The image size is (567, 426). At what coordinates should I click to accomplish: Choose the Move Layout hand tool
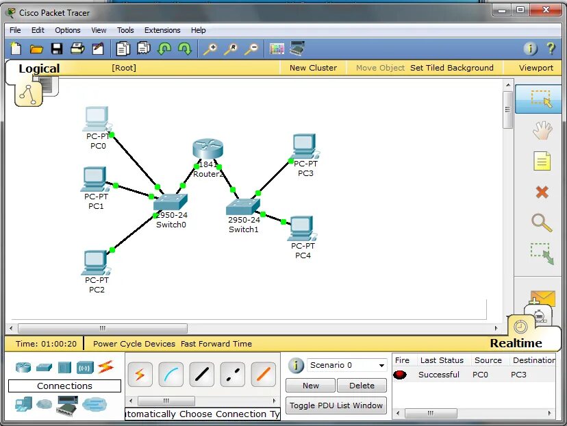[542, 131]
